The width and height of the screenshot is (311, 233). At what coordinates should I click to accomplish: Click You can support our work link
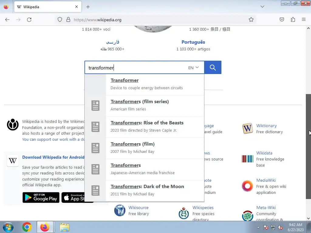[53, 139]
